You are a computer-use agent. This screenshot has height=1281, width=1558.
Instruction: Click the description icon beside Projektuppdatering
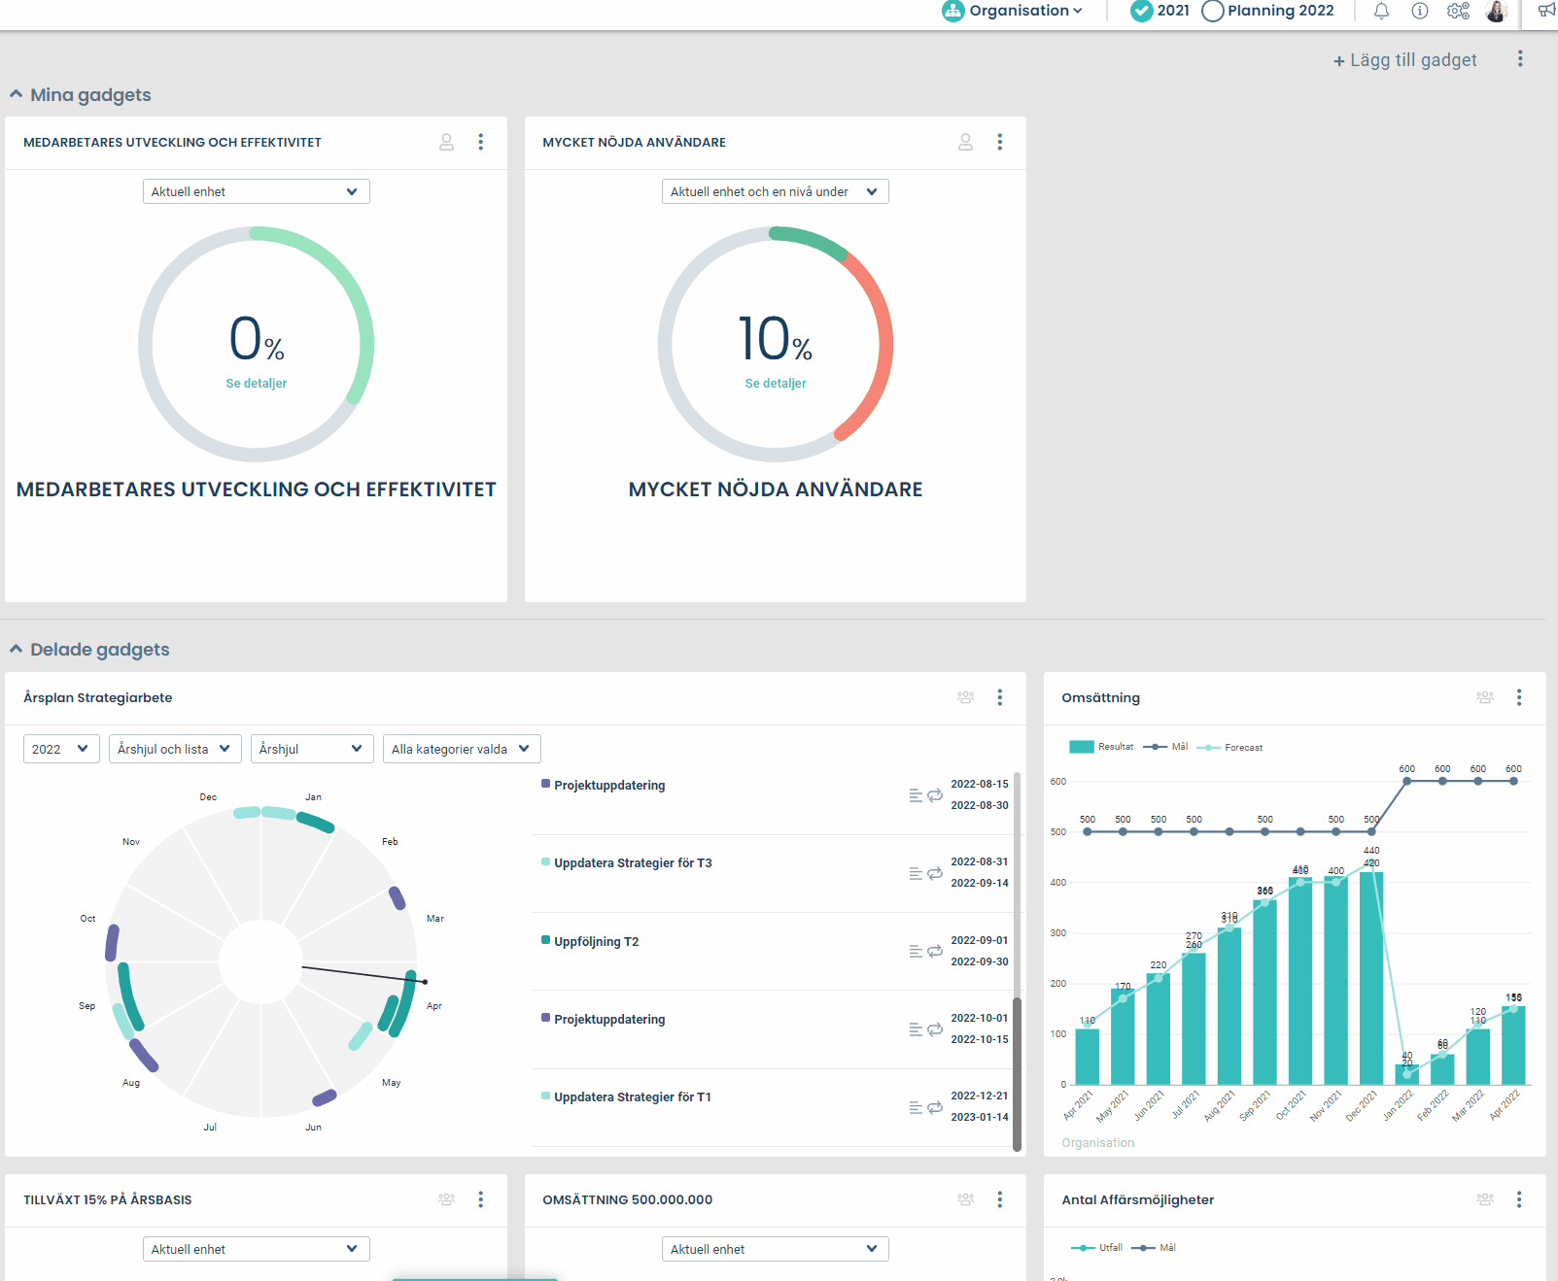point(915,794)
